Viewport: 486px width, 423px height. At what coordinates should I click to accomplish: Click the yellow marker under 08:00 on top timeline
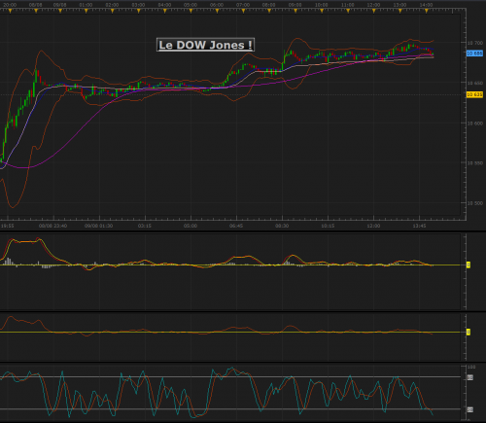point(269,11)
